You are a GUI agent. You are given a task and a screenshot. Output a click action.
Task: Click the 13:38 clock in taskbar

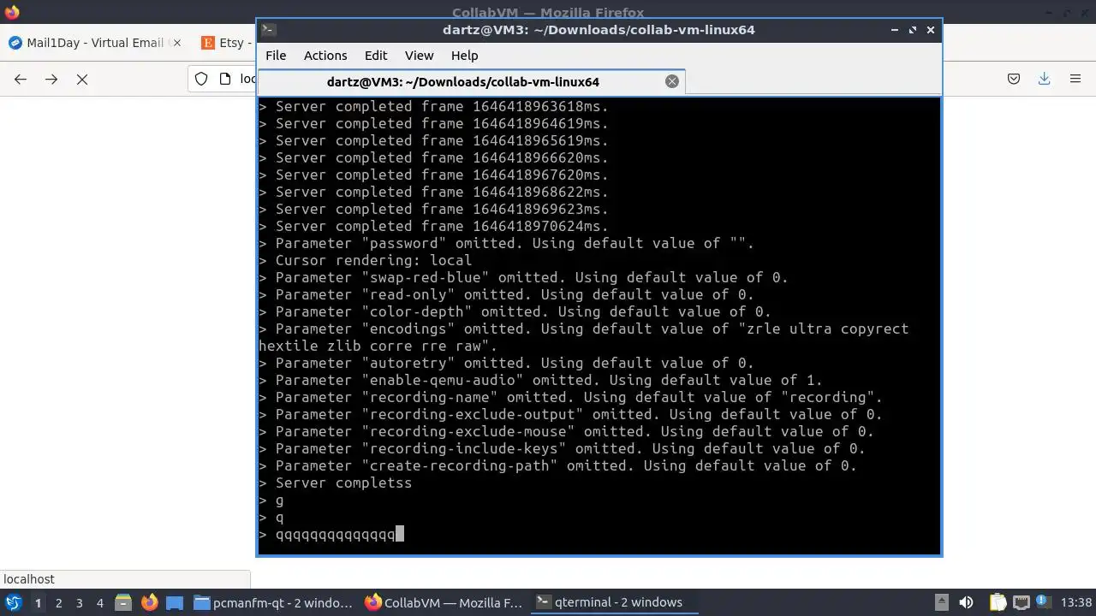click(x=1076, y=602)
